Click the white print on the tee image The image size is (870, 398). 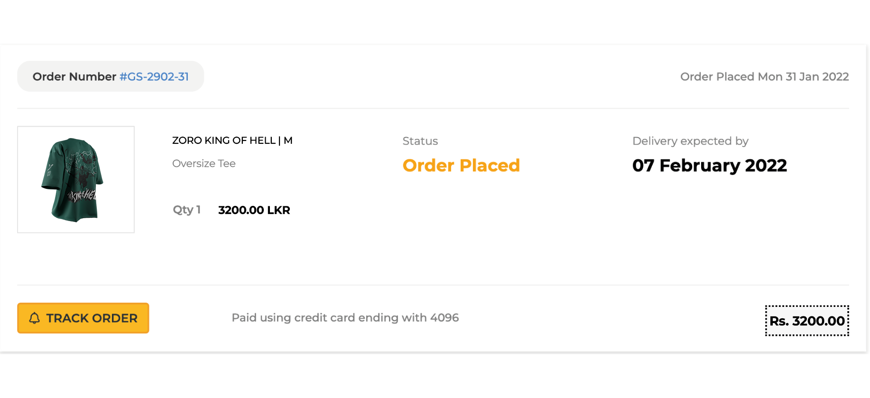point(82,194)
